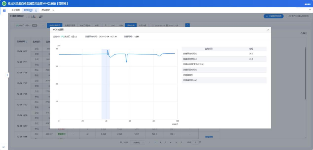313x150 pixels.
Task: Close the 原始报文 tab
Action: (53, 10)
